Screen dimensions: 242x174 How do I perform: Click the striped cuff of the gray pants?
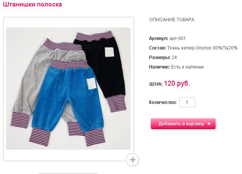19,120
